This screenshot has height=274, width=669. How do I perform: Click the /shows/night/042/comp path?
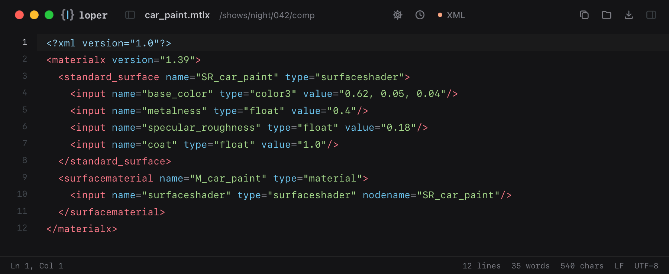(267, 15)
